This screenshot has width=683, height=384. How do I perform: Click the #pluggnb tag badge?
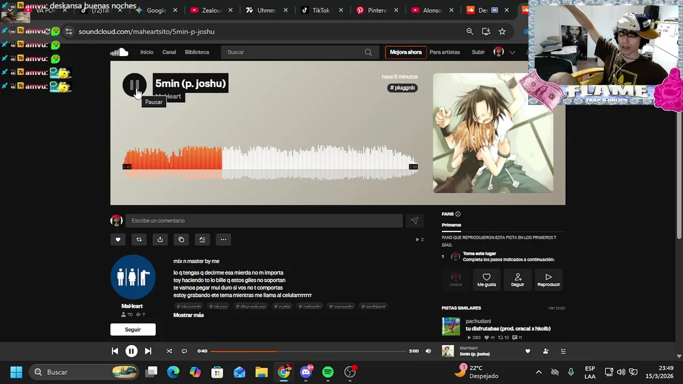402,87
